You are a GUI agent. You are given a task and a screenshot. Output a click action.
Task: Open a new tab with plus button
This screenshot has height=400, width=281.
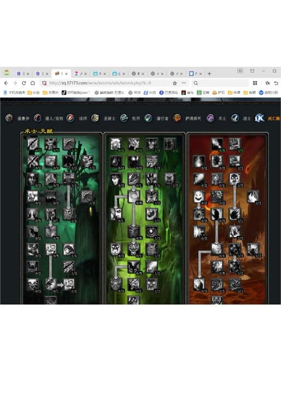(x=209, y=74)
